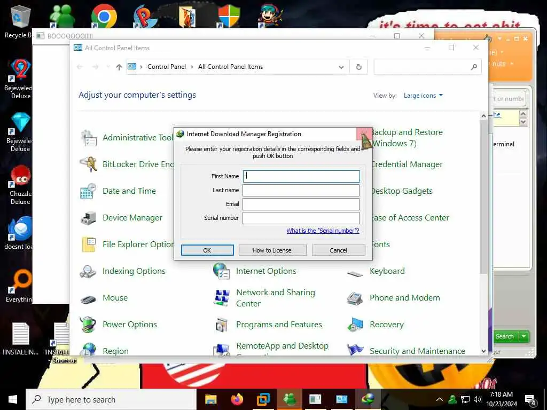Select the !INSTALLIN... text file on desktop
547x410 pixels.
[x=20, y=339]
